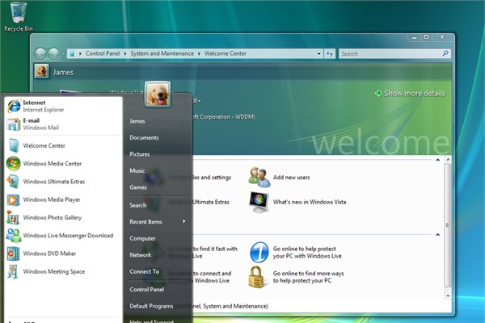Select Connect To in Start menu
Image resolution: width=485 pixels, height=323 pixels.
click(x=145, y=271)
